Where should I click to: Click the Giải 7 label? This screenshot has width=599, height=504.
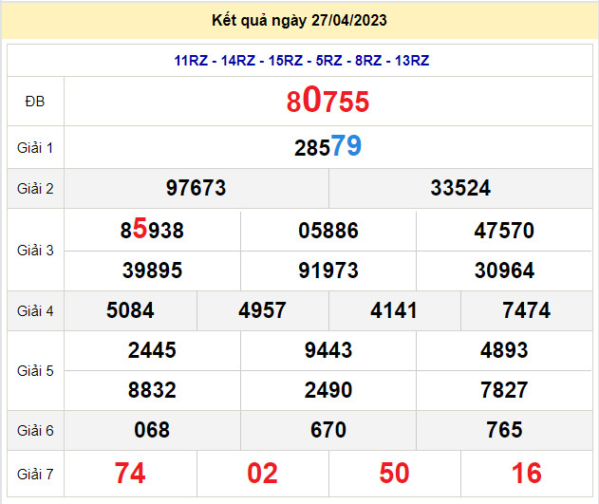point(35,475)
